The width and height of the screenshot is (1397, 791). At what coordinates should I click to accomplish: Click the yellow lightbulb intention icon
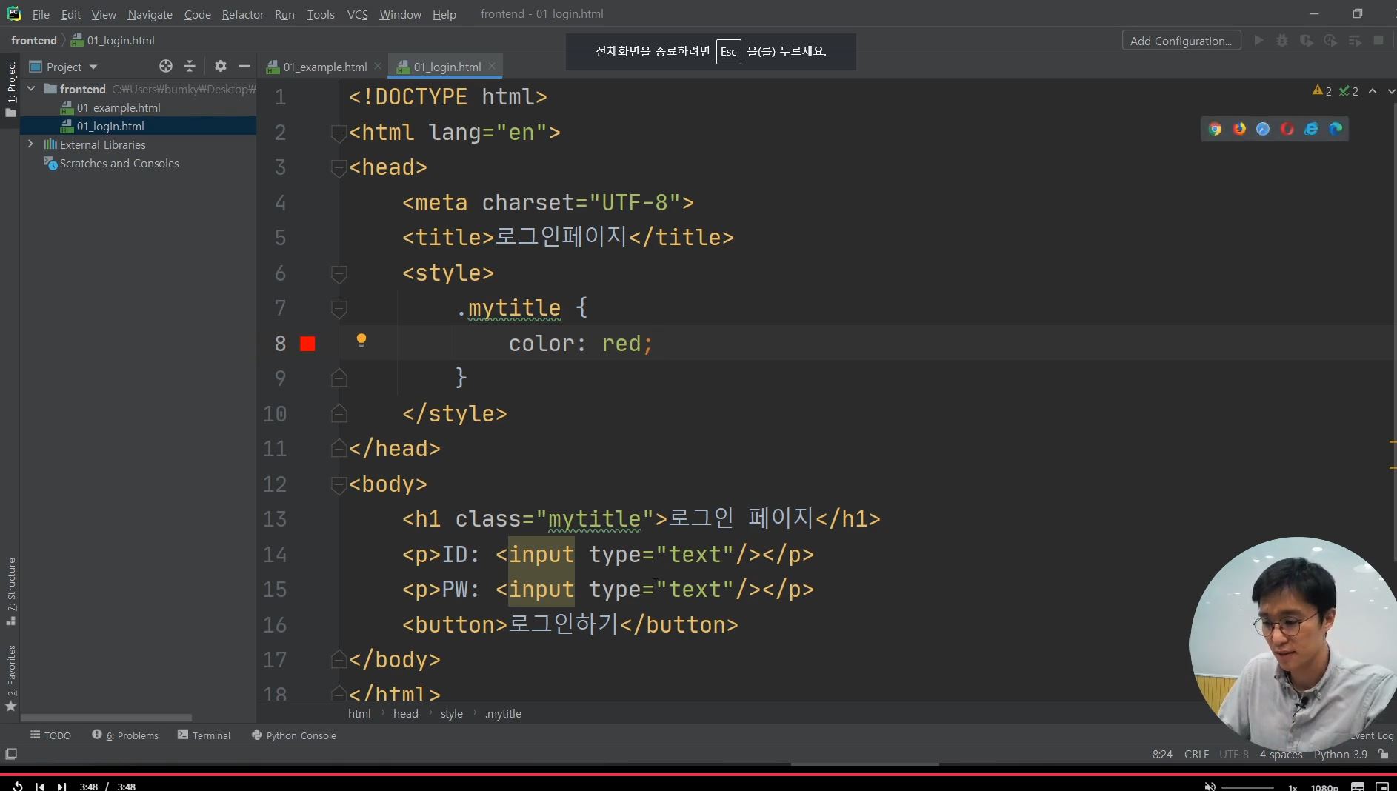point(361,340)
